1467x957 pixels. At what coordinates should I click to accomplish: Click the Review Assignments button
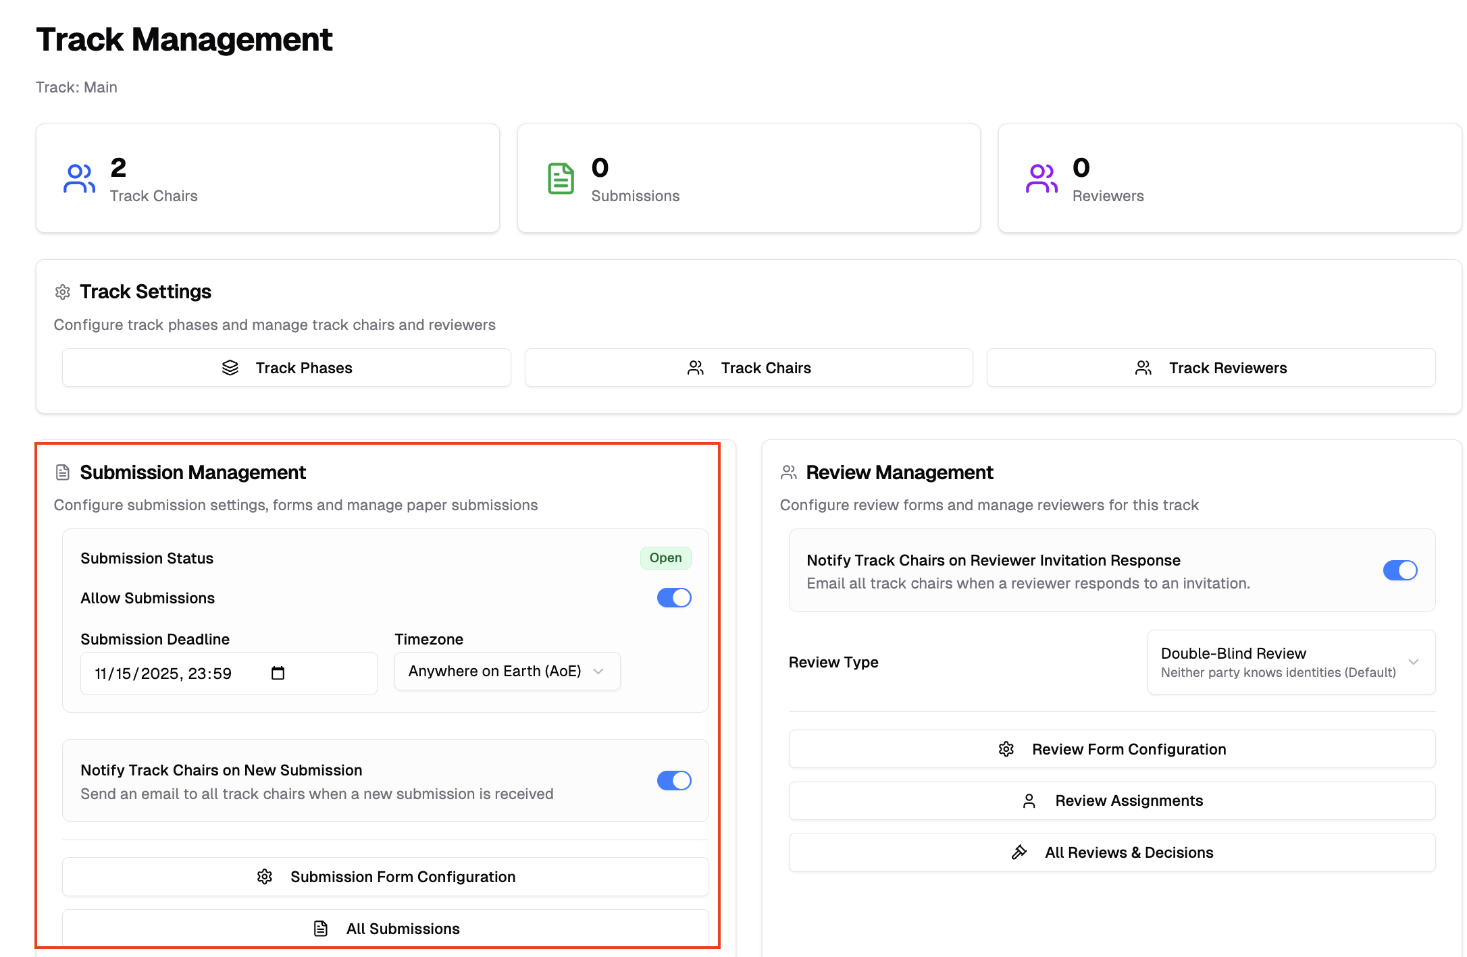[1112, 801]
